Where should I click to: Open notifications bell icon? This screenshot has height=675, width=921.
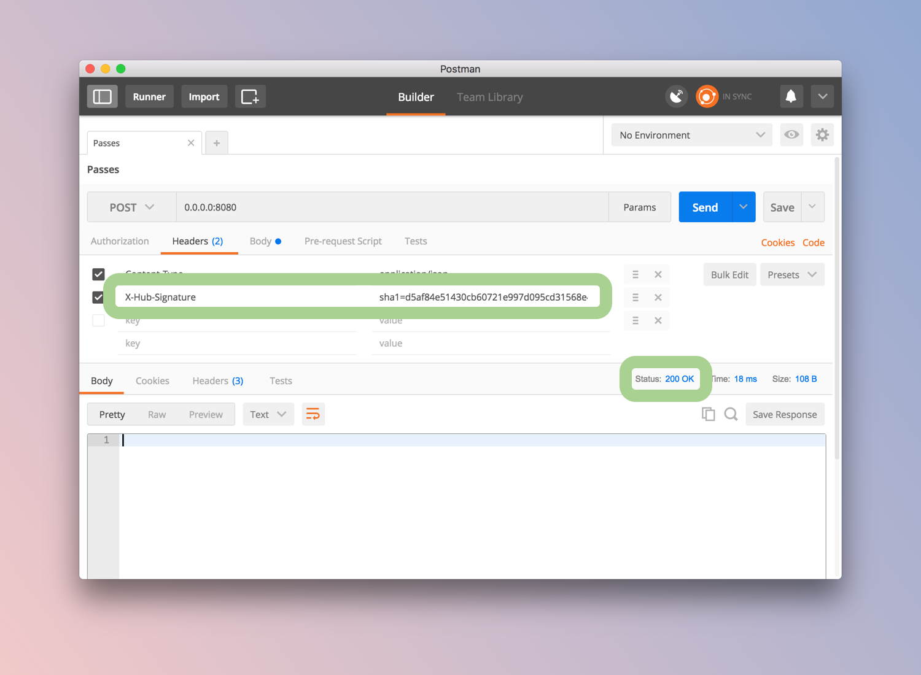pos(791,96)
